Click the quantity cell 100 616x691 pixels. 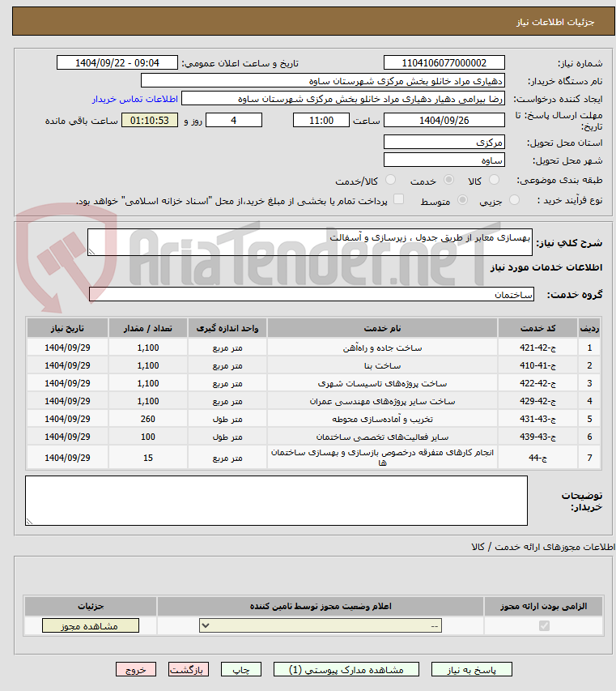[x=148, y=437]
